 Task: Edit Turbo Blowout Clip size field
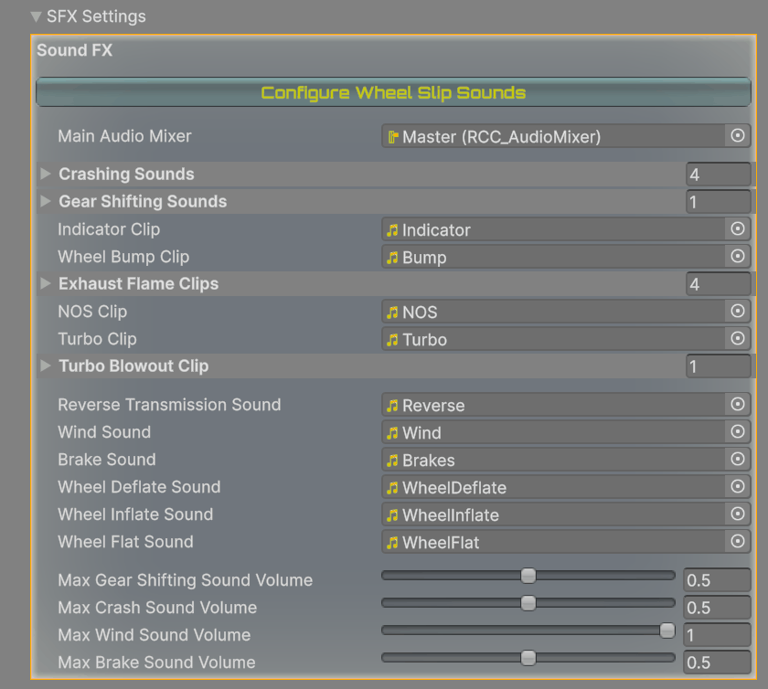coord(718,366)
